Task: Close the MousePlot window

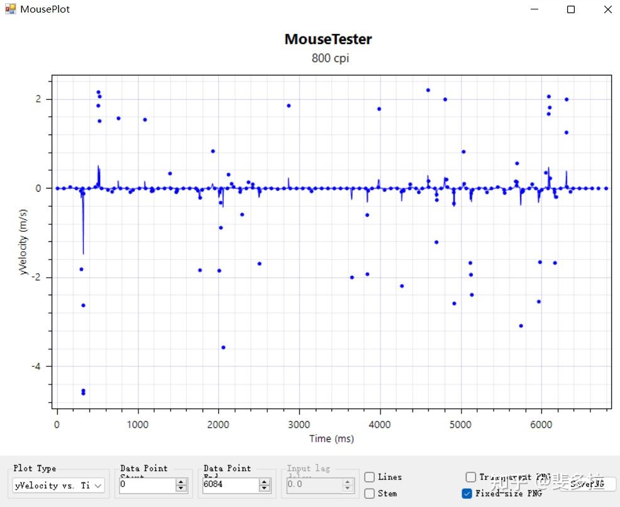Action: tap(608, 9)
